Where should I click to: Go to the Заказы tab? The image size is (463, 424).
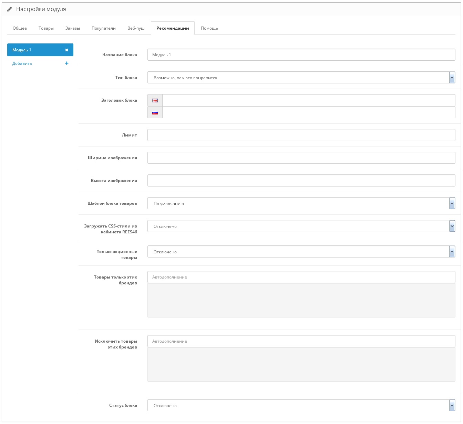[x=73, y=28]
